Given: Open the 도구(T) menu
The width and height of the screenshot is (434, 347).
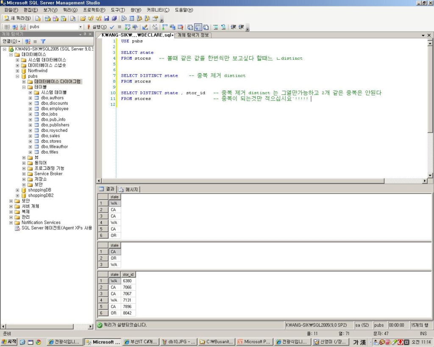Looking at the screenshot, I should (x=118, y=10).
